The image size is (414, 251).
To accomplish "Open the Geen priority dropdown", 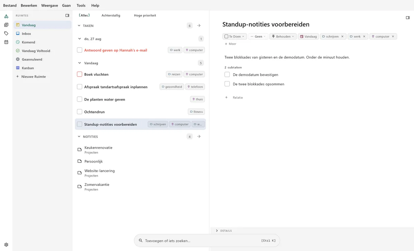I will click(x=258, y=36).
